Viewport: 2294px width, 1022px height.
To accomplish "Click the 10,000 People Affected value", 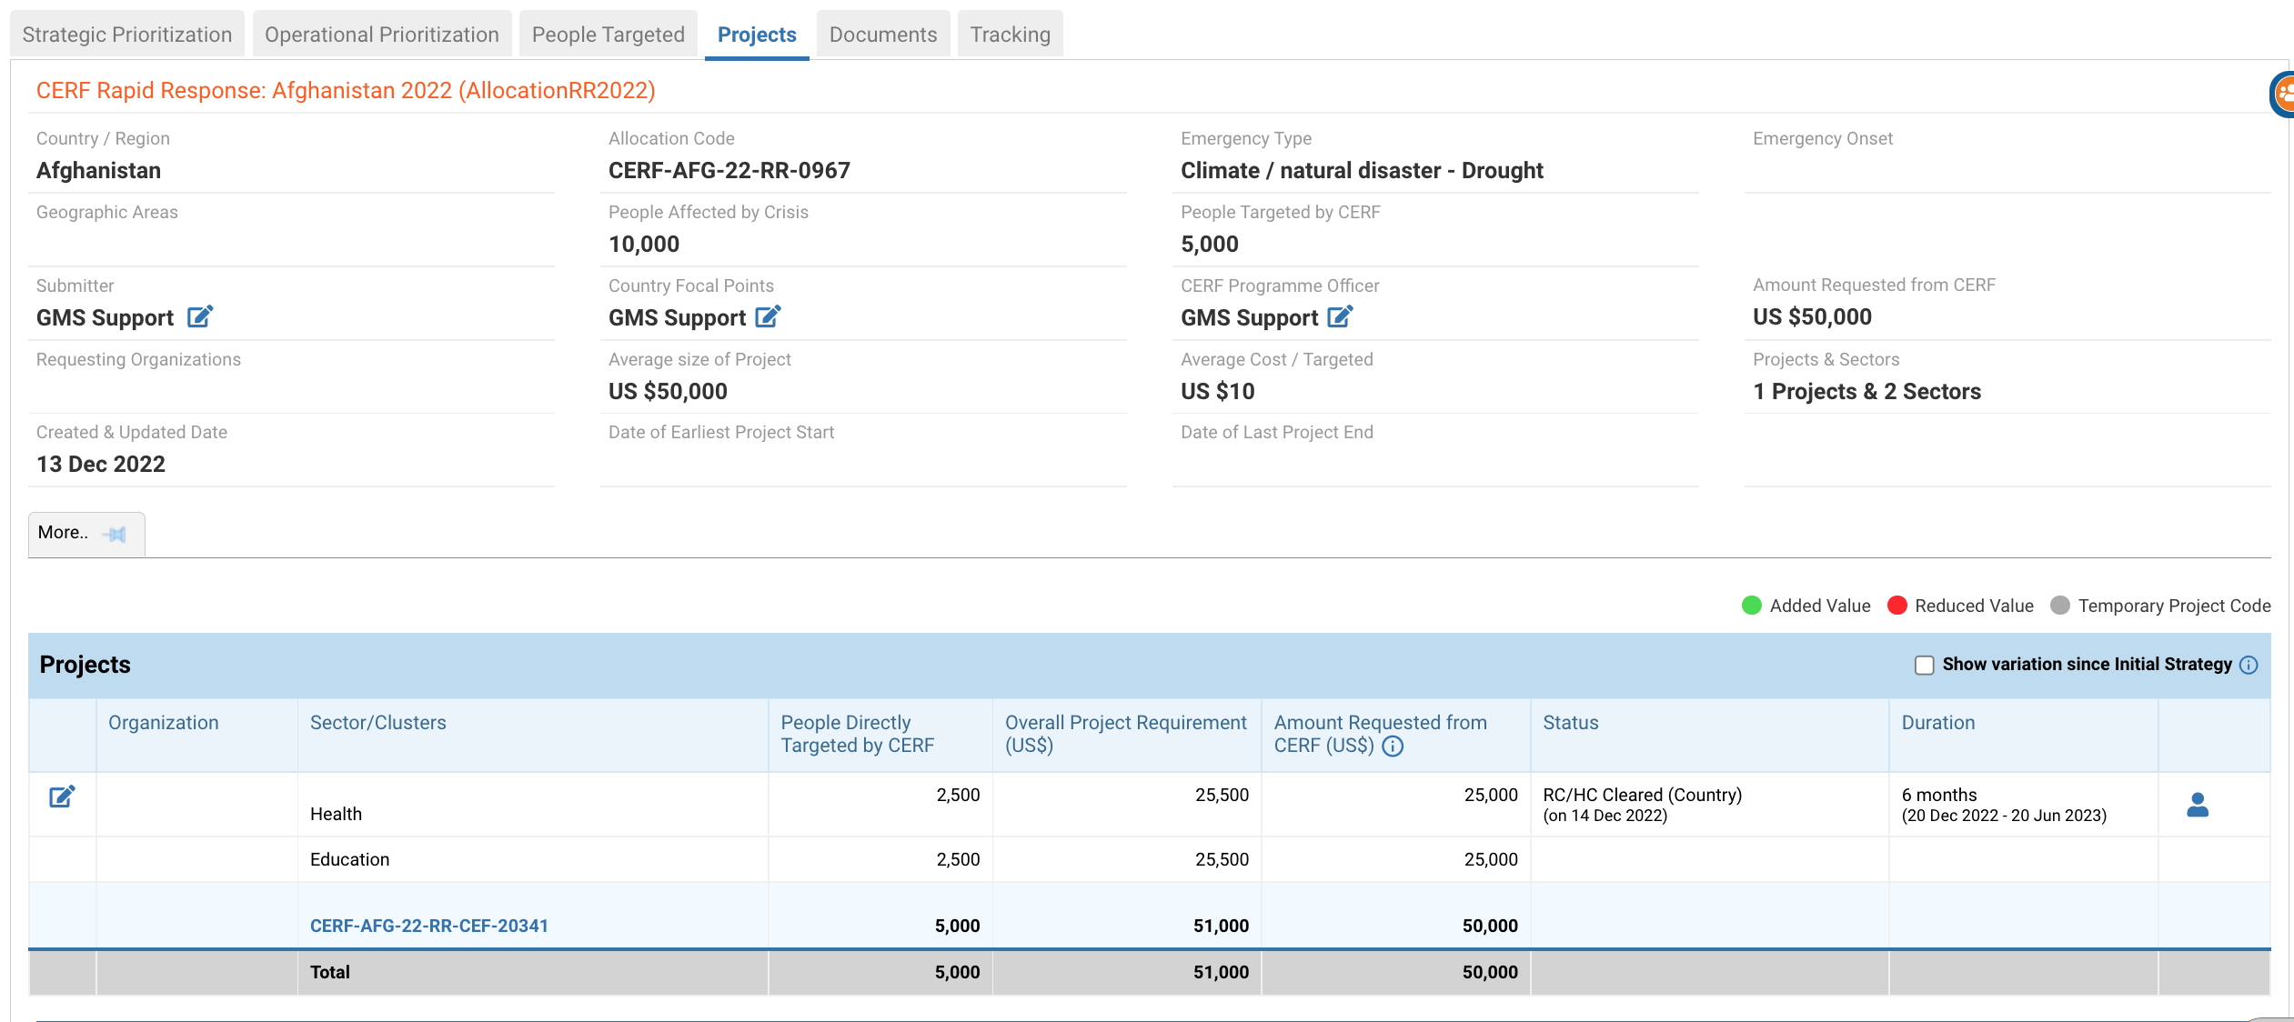I will point(644,244).
